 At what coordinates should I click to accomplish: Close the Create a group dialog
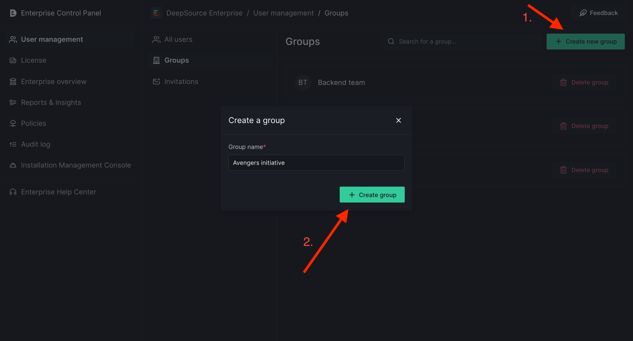click(x=398, y=120)
